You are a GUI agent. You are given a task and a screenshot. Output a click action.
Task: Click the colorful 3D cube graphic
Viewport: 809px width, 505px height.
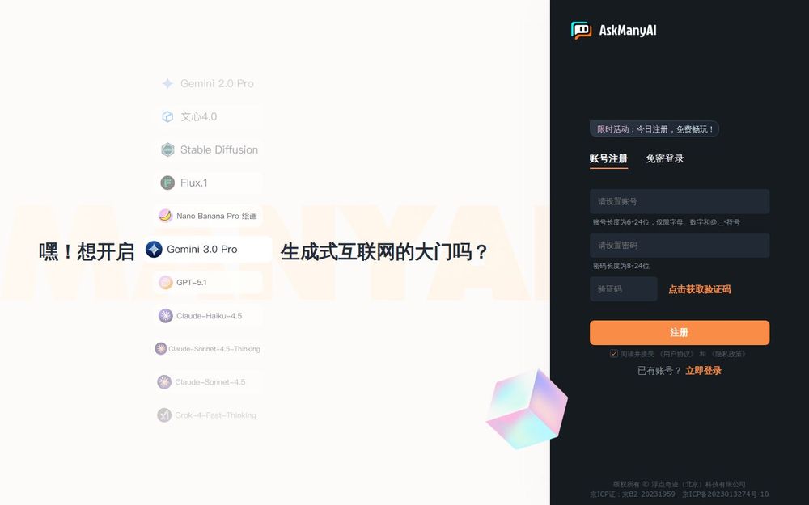(x=527, y=409)
